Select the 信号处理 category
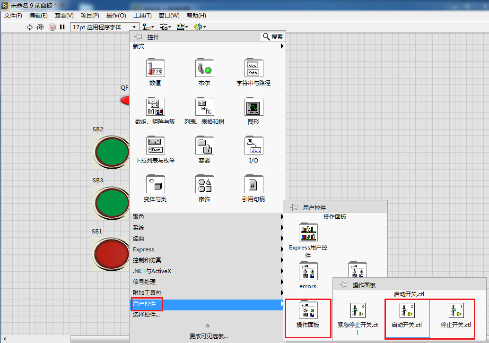Screen dimensions: 489x343 208,282
